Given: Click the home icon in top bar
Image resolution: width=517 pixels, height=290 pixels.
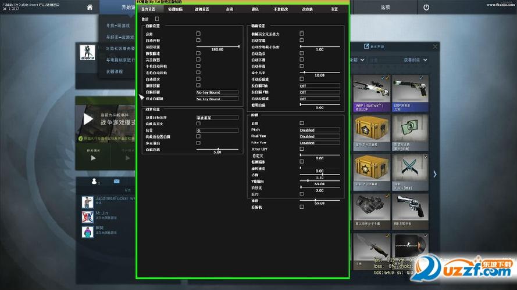Looking at the screenshot, I should (x=89, y=8).
